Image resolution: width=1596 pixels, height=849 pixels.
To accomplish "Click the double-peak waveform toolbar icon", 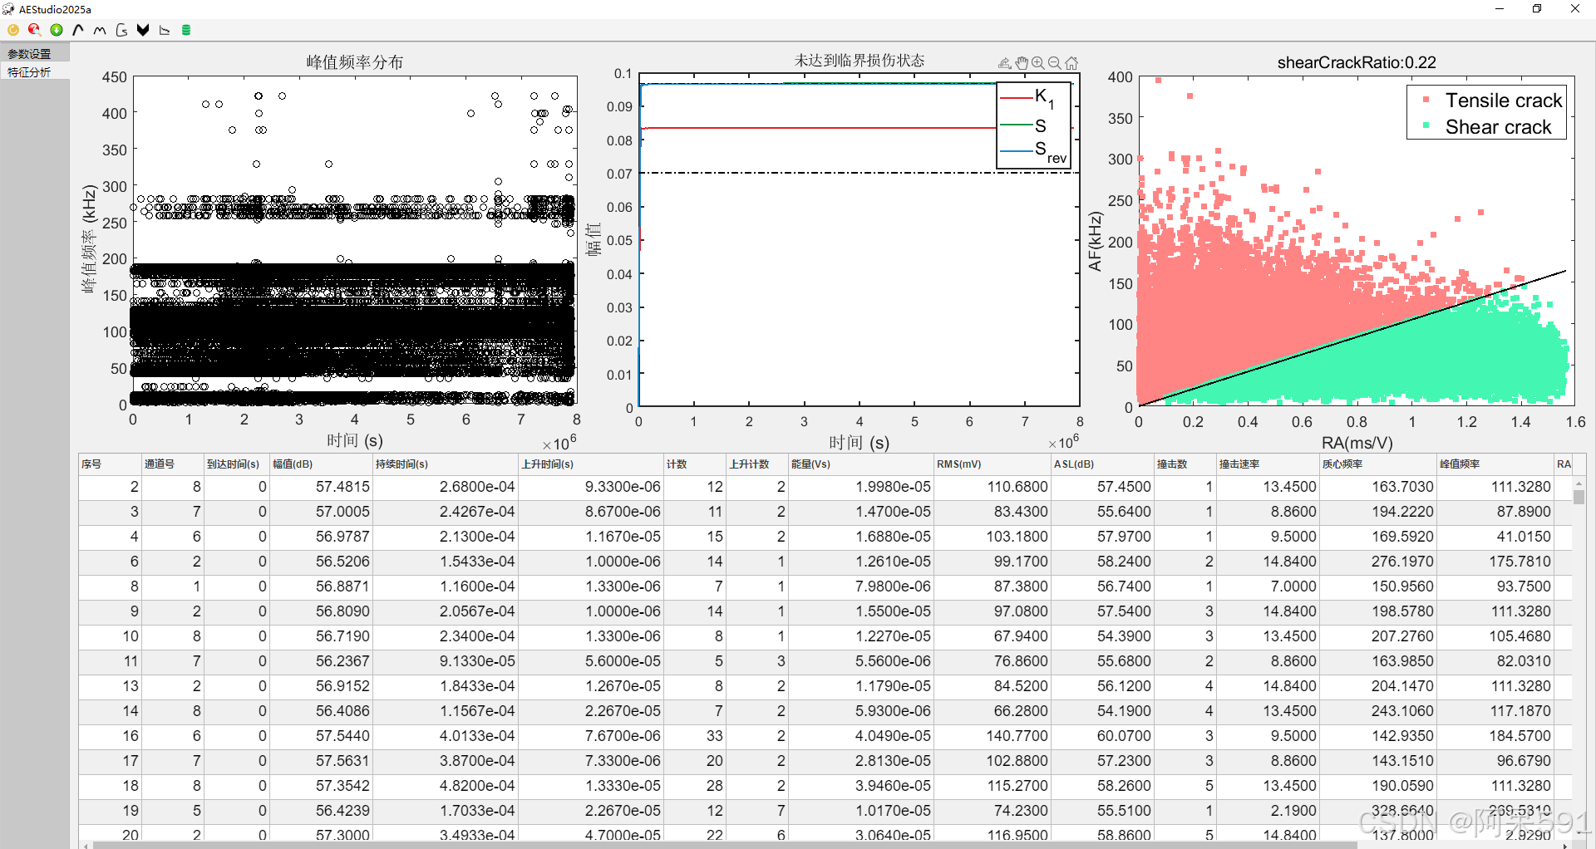I will click(x=100, y=30).
